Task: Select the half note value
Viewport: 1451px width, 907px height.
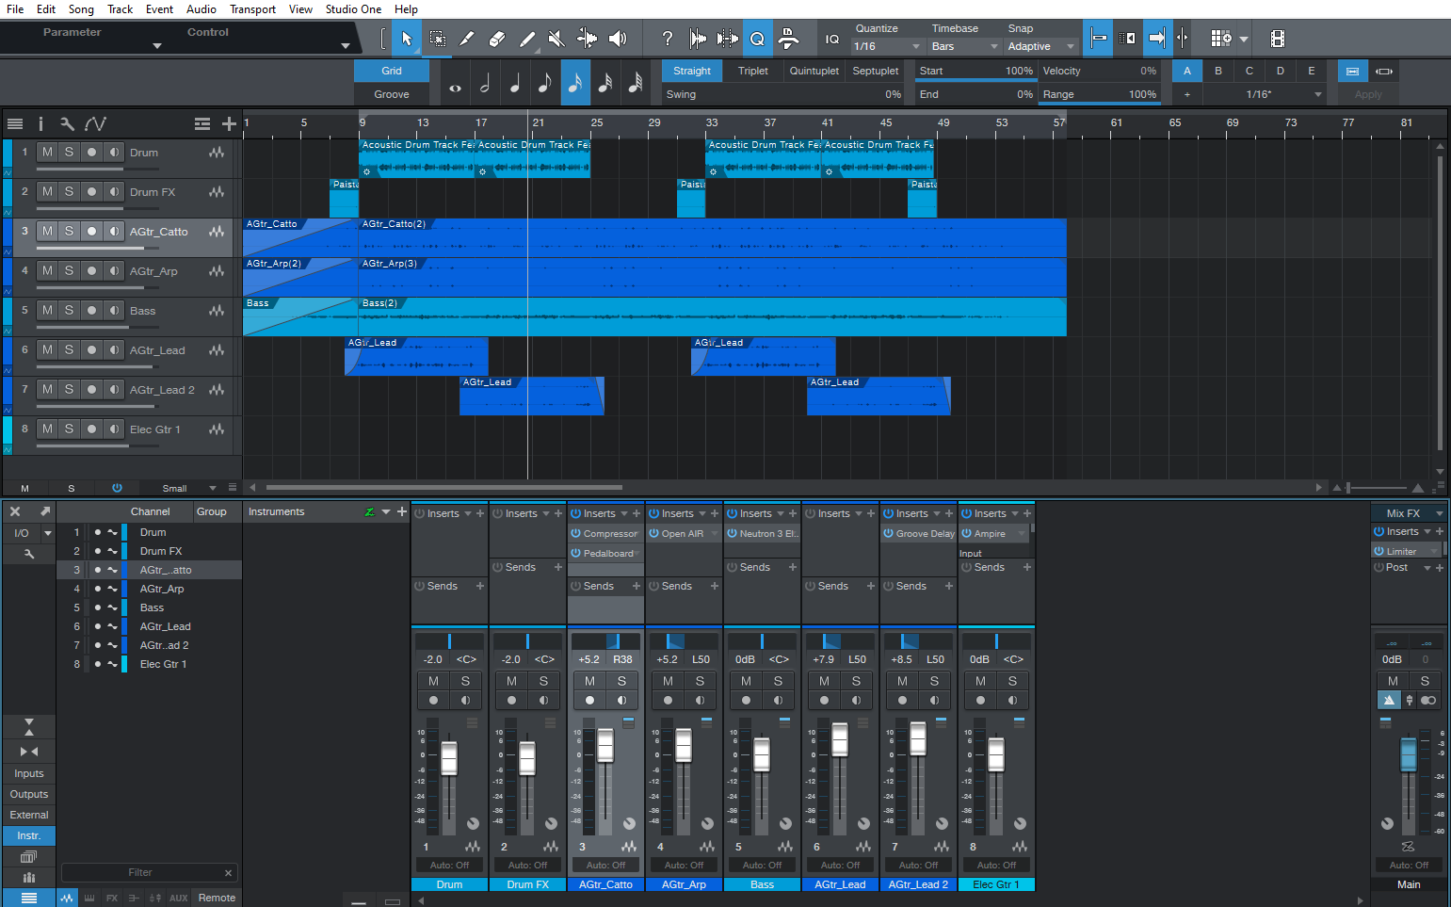Action: (x=485, y=83)
